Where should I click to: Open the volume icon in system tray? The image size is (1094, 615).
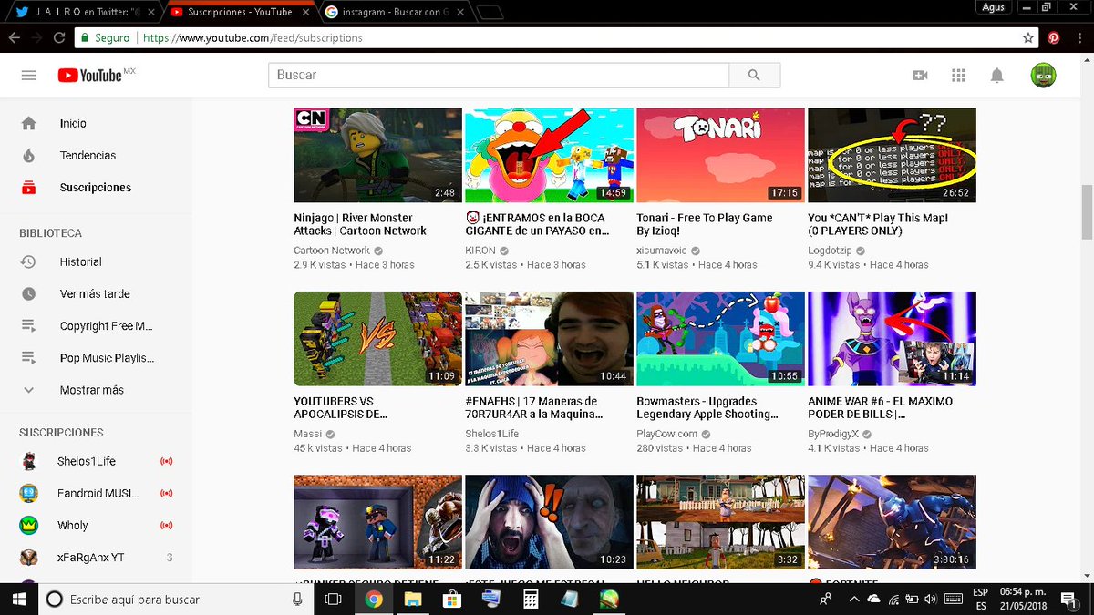coord(931,599)
